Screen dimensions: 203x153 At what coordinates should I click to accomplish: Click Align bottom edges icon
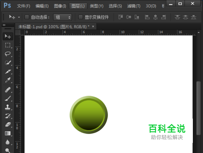click(137, 17)
